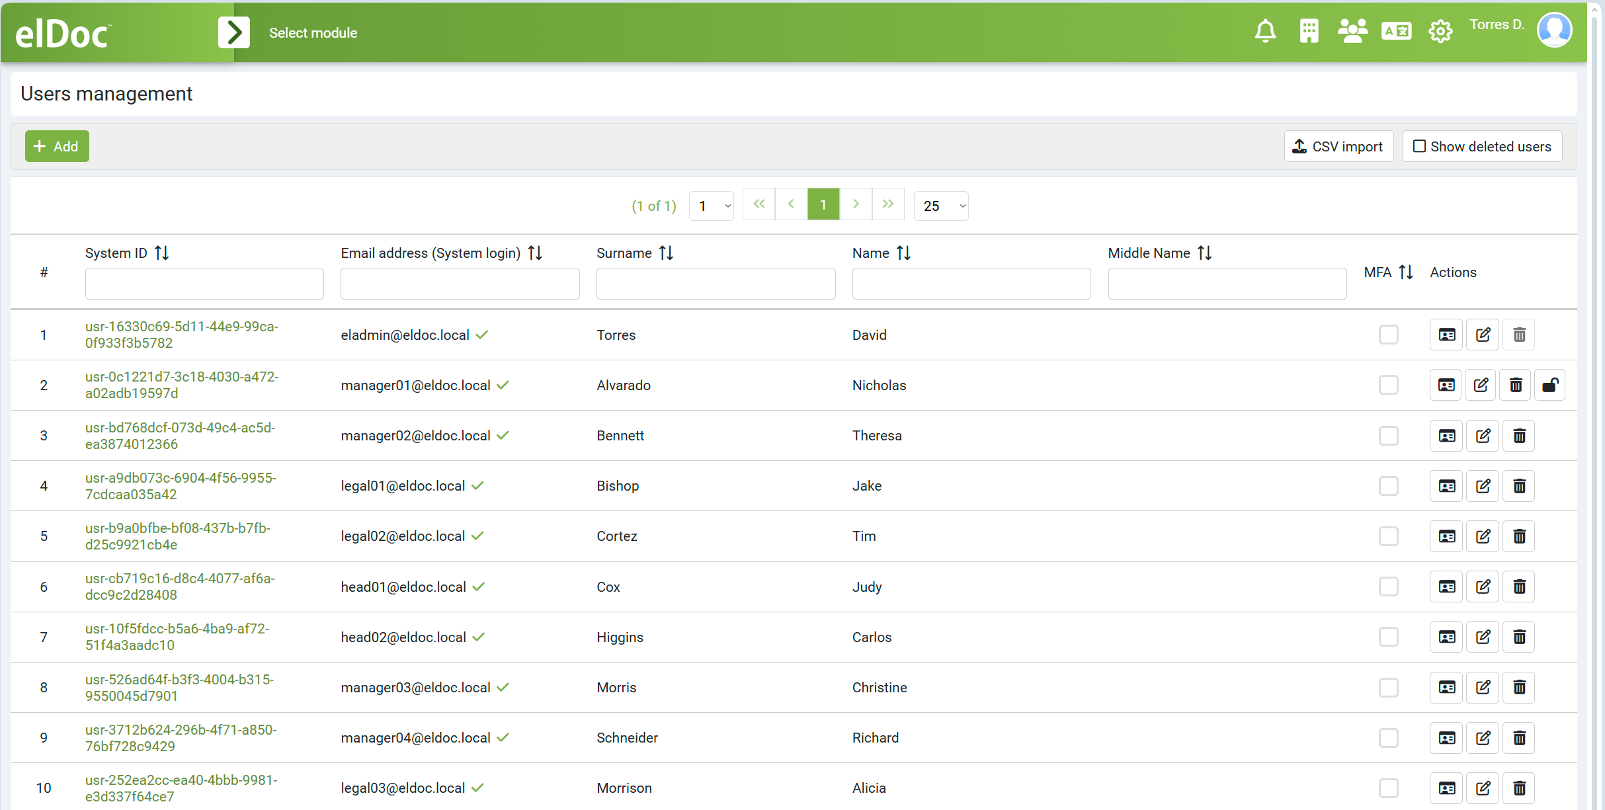Click the Email address filter field
Viewport: 1605px width, 810px height.
(460, 284)
